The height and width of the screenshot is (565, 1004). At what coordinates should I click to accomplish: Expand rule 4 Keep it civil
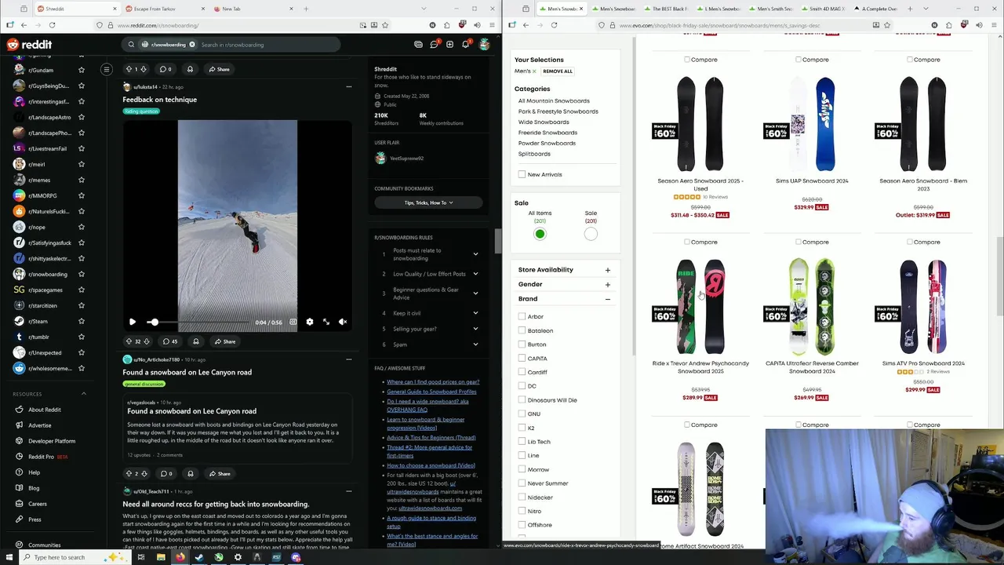pos(475,313)
